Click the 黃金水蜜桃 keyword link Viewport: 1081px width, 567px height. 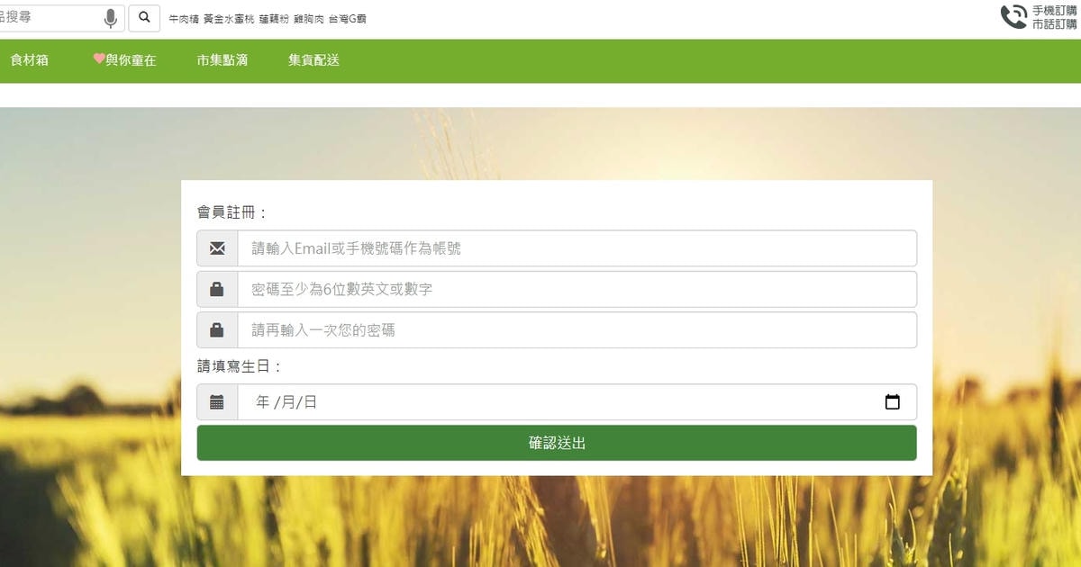tap(229, 19)
